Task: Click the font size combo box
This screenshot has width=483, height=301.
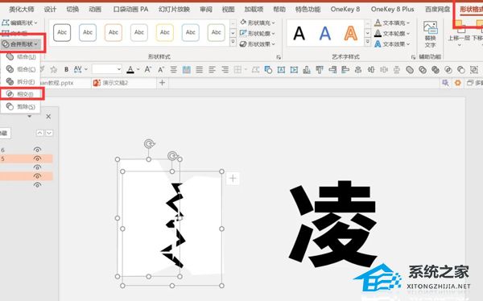Action: point(106,69)
